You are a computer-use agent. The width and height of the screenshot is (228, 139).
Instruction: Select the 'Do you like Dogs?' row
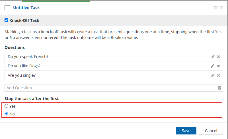(85, 66)
